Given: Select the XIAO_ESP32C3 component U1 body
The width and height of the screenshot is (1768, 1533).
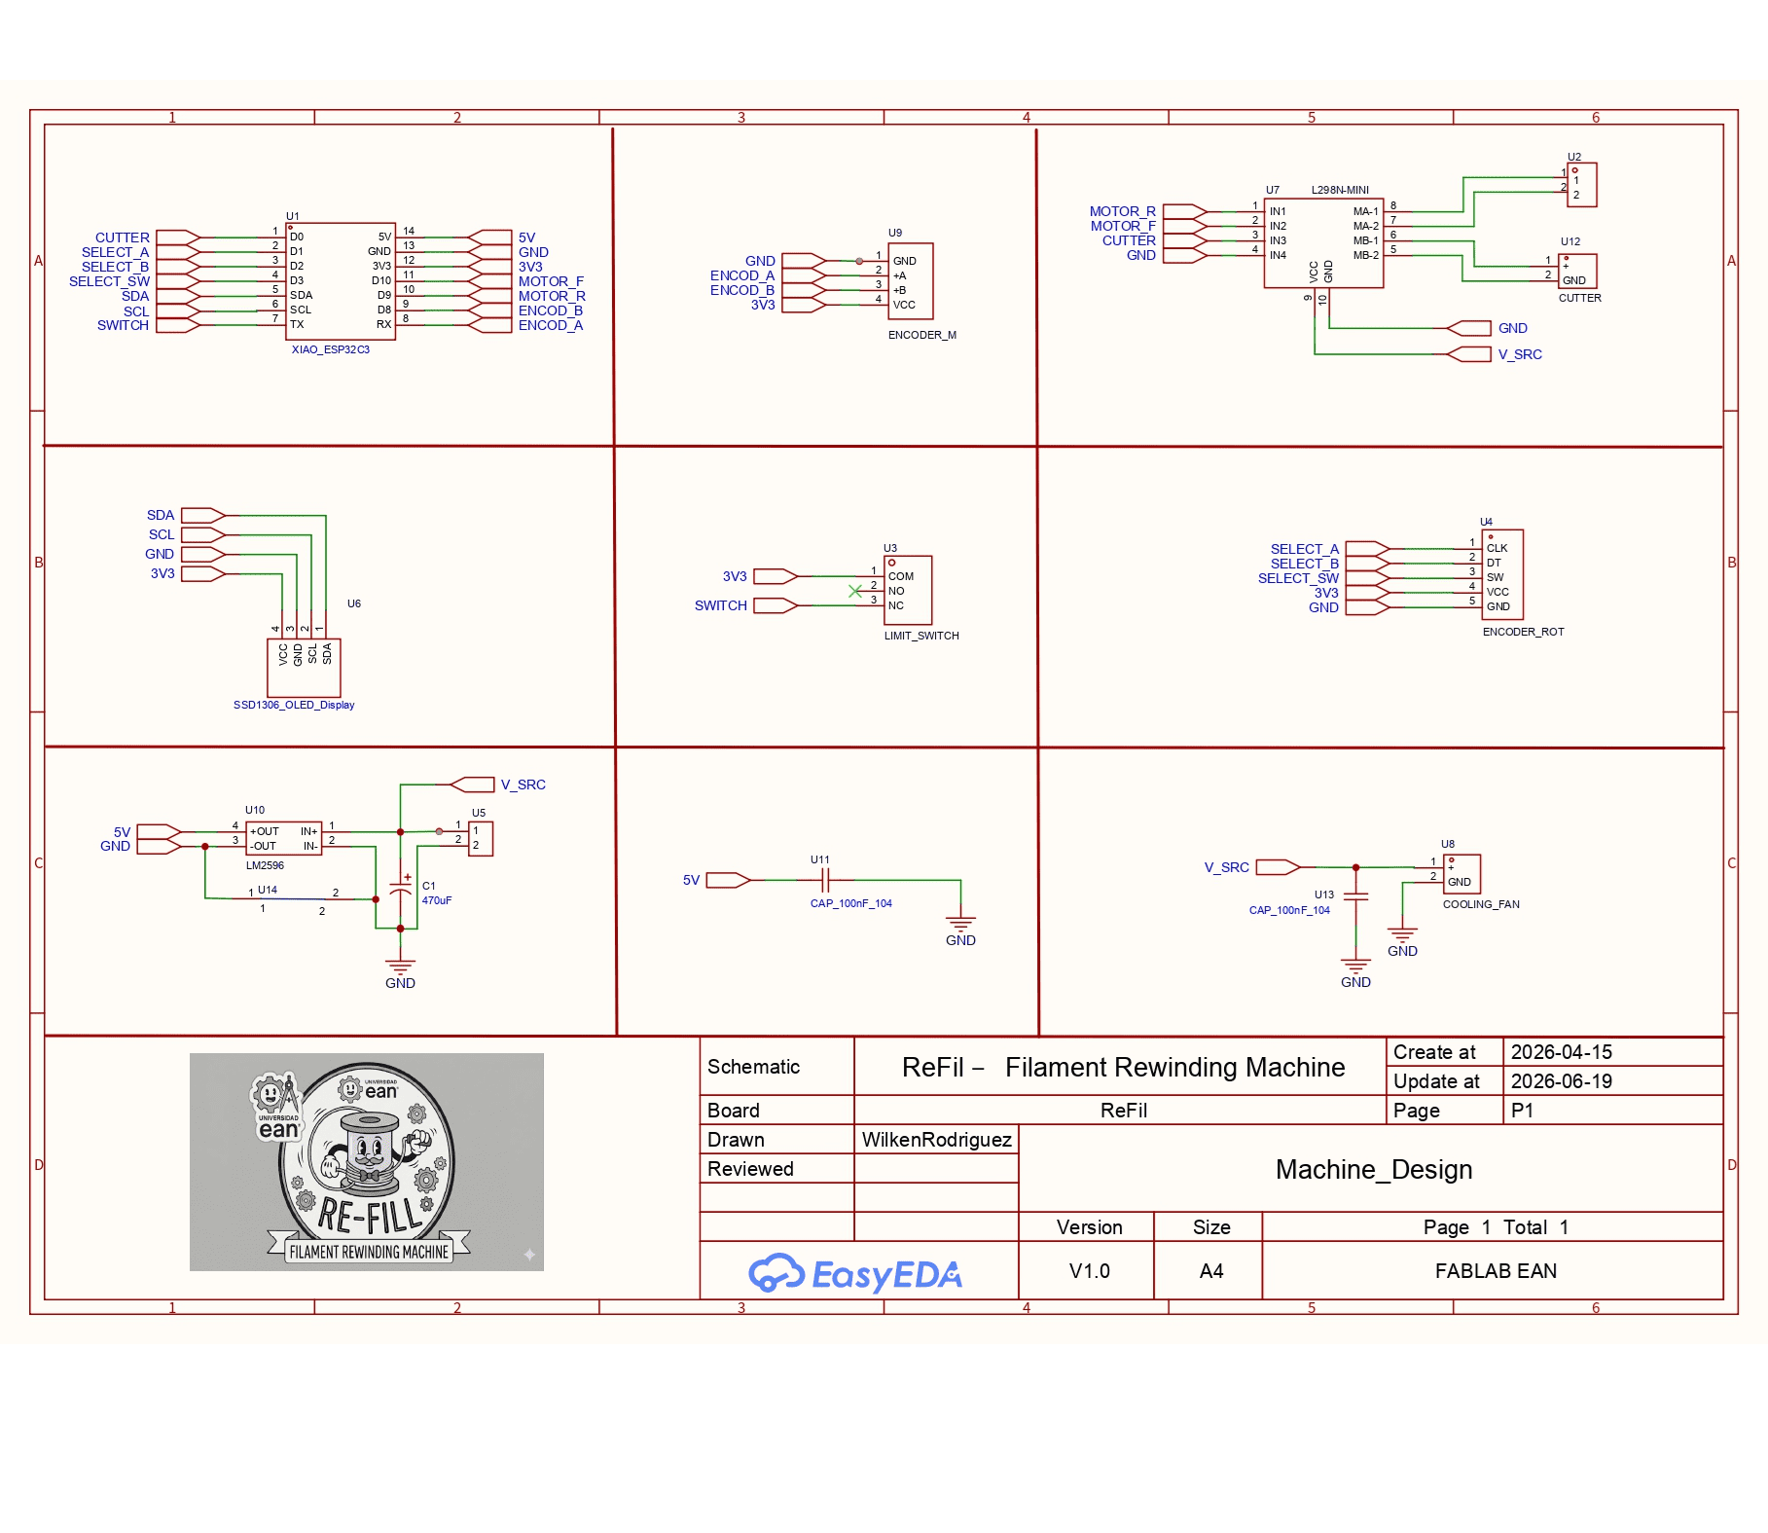Looking at the screenshot, I should 341,281.
